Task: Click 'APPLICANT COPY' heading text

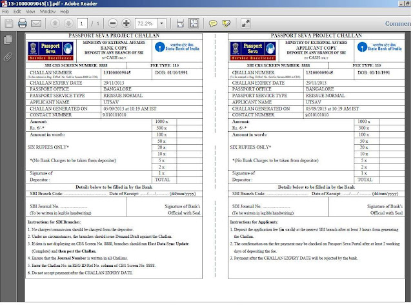Action: click(316, 48)
